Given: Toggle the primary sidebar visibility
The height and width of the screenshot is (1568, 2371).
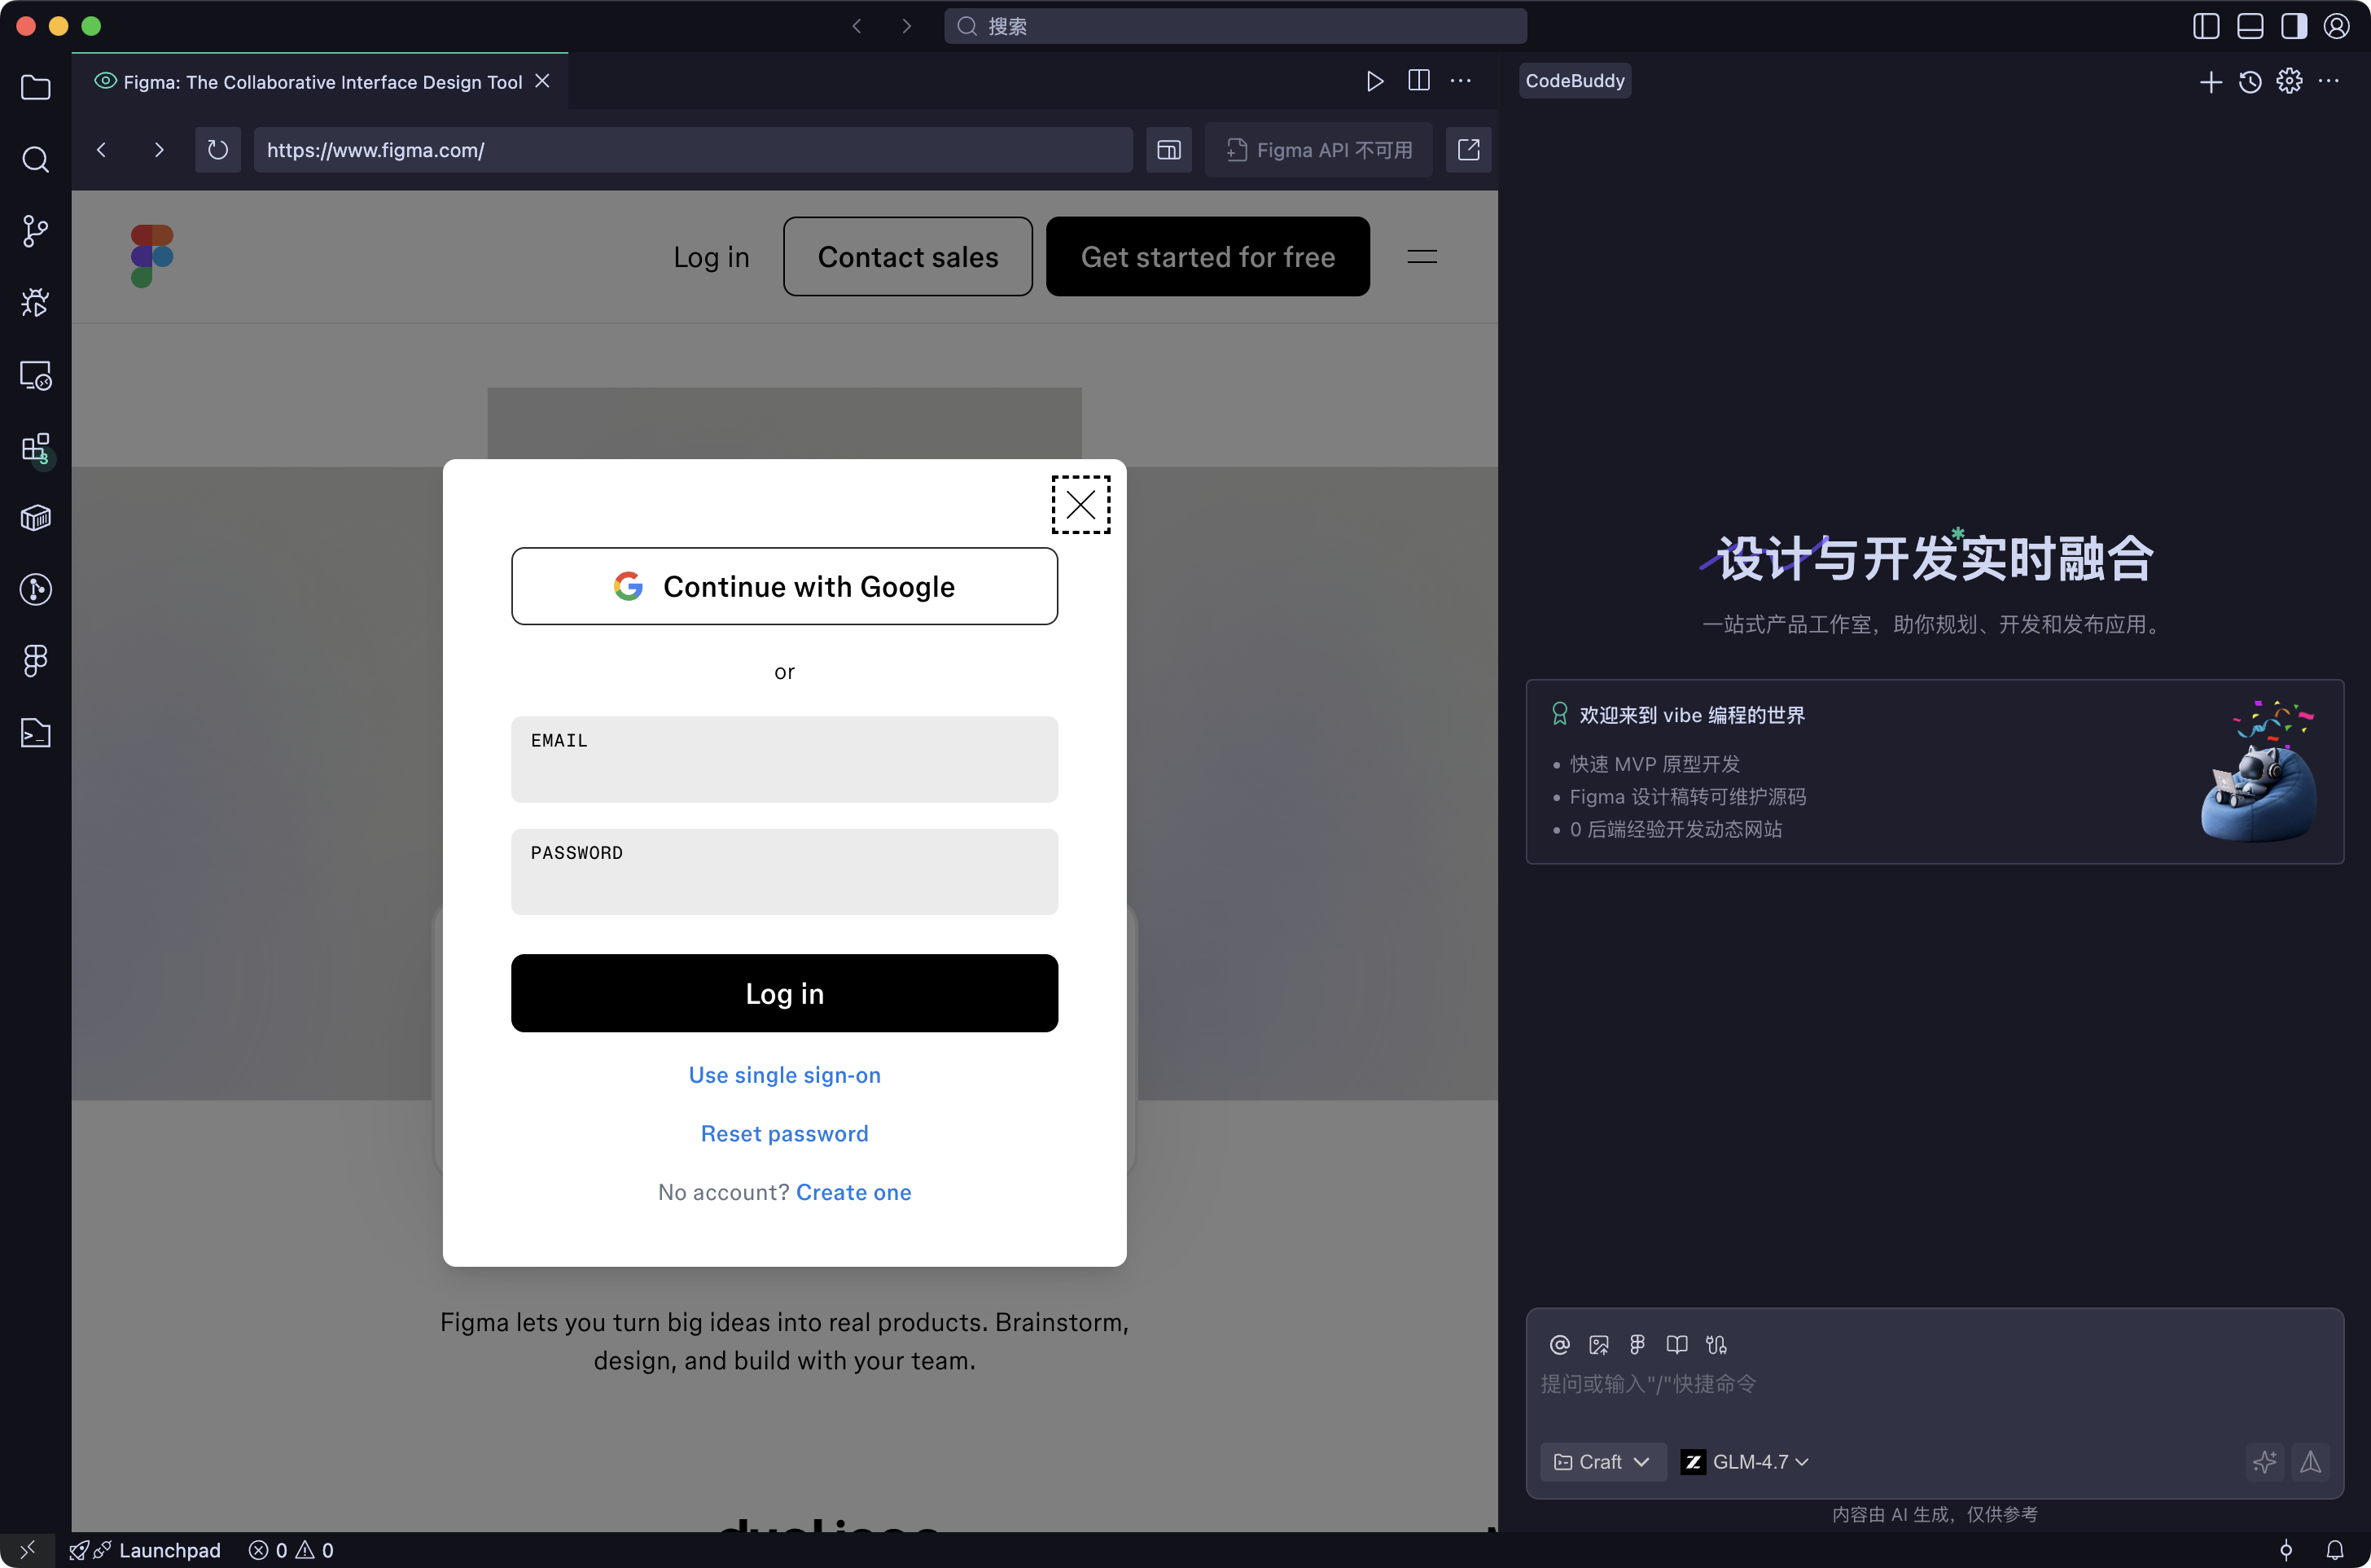Looking at the screenshot, I should click(x=2204, y=26).
